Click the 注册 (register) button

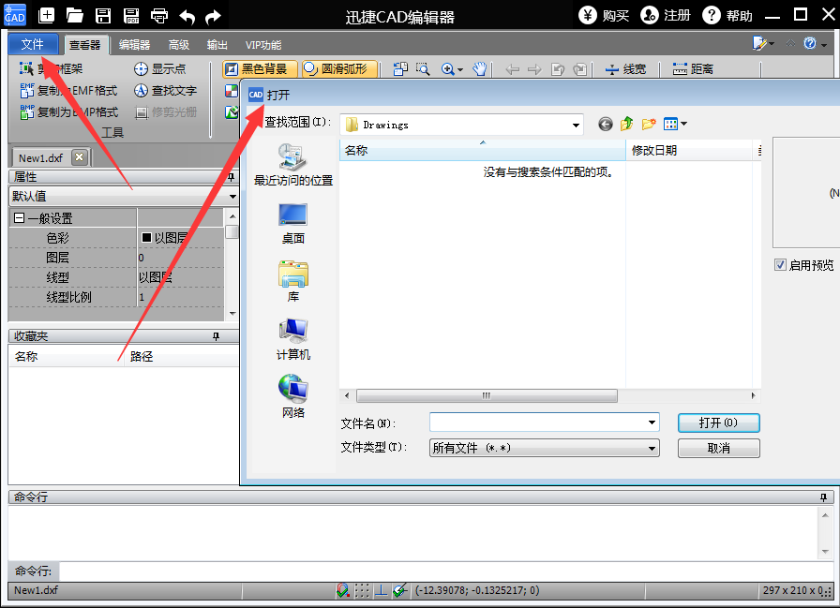(x=666, y=15)
